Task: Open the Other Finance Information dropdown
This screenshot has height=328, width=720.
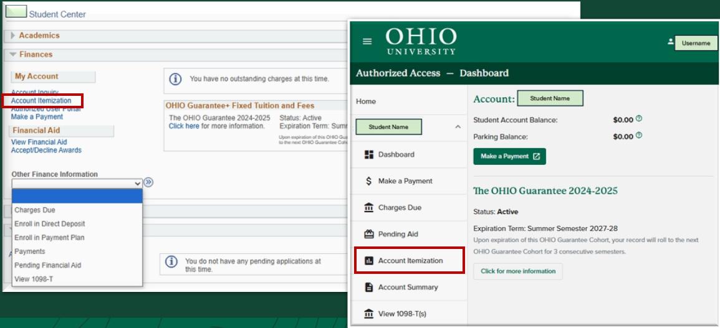Action: (77, 183)
